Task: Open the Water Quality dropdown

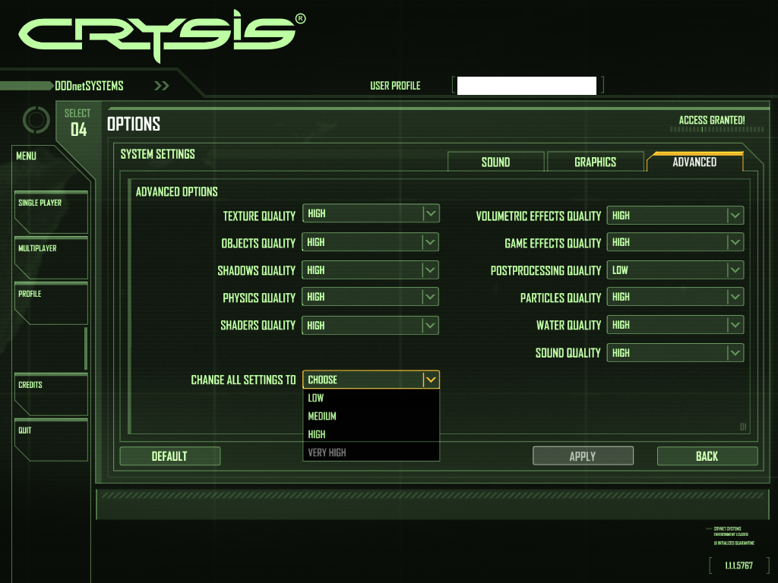Action: [675, 325]
